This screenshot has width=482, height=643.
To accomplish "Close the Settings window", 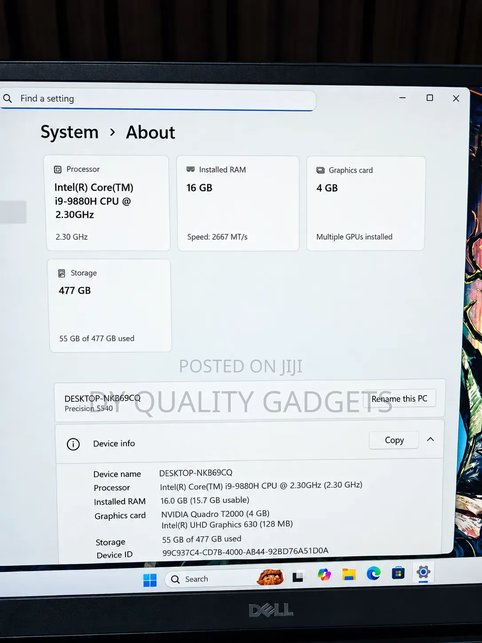I will tap(456, 99).
